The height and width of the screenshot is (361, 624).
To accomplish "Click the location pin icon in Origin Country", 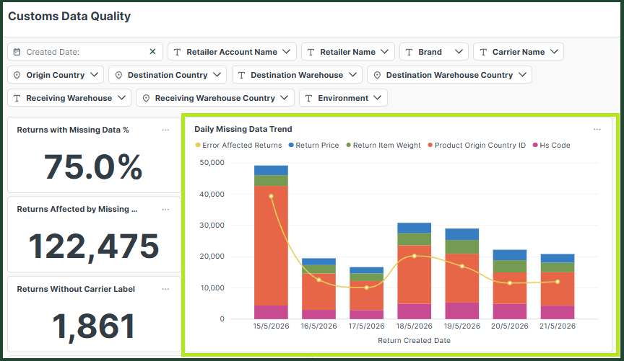I will pos(17,75).
